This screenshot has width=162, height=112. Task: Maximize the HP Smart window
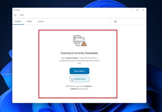[x=137, y=10]
